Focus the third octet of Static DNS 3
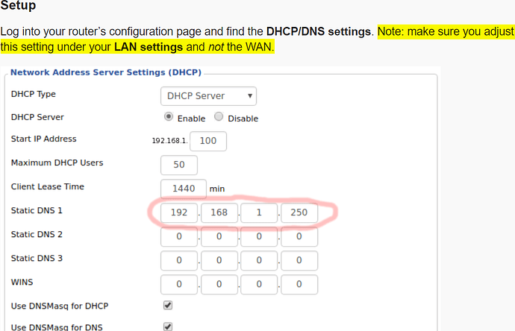Viewport: 515px width, 331px height. coord(258,261)
